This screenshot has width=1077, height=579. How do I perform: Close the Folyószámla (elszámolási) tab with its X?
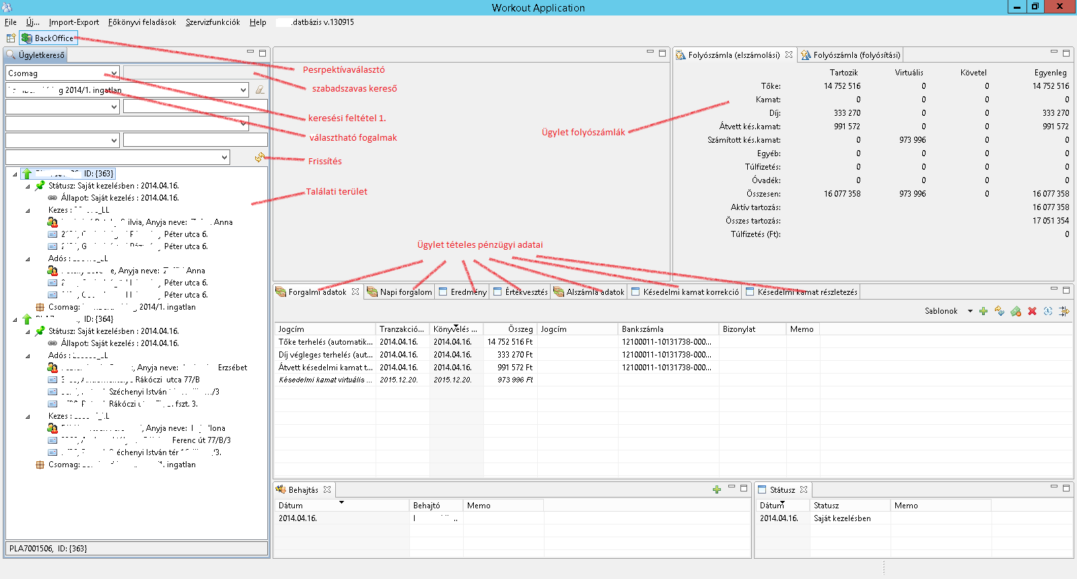point(789,55)
